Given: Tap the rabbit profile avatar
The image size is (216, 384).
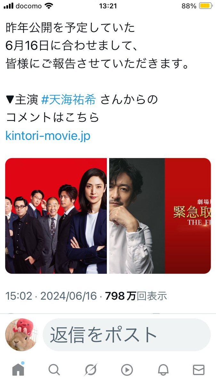Looking at the screenshot, I should [21, 335].
